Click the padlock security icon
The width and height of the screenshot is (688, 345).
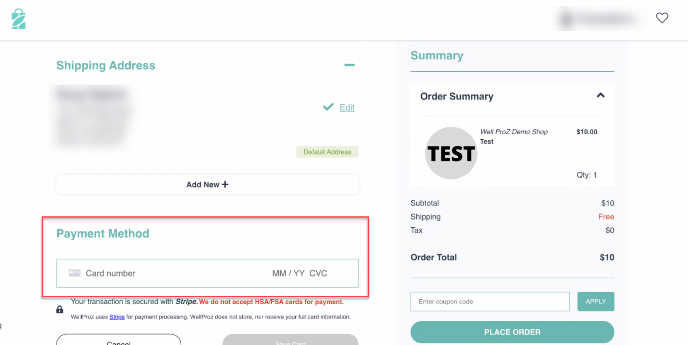(x=59, y=309)
